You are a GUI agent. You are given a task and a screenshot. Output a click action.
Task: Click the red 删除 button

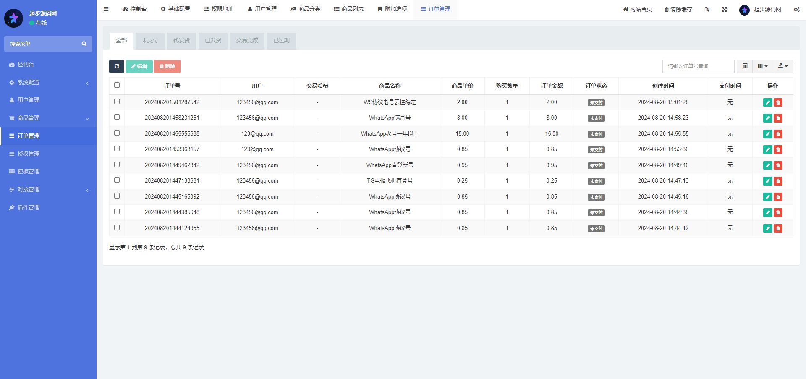click(x=167, y=66)
